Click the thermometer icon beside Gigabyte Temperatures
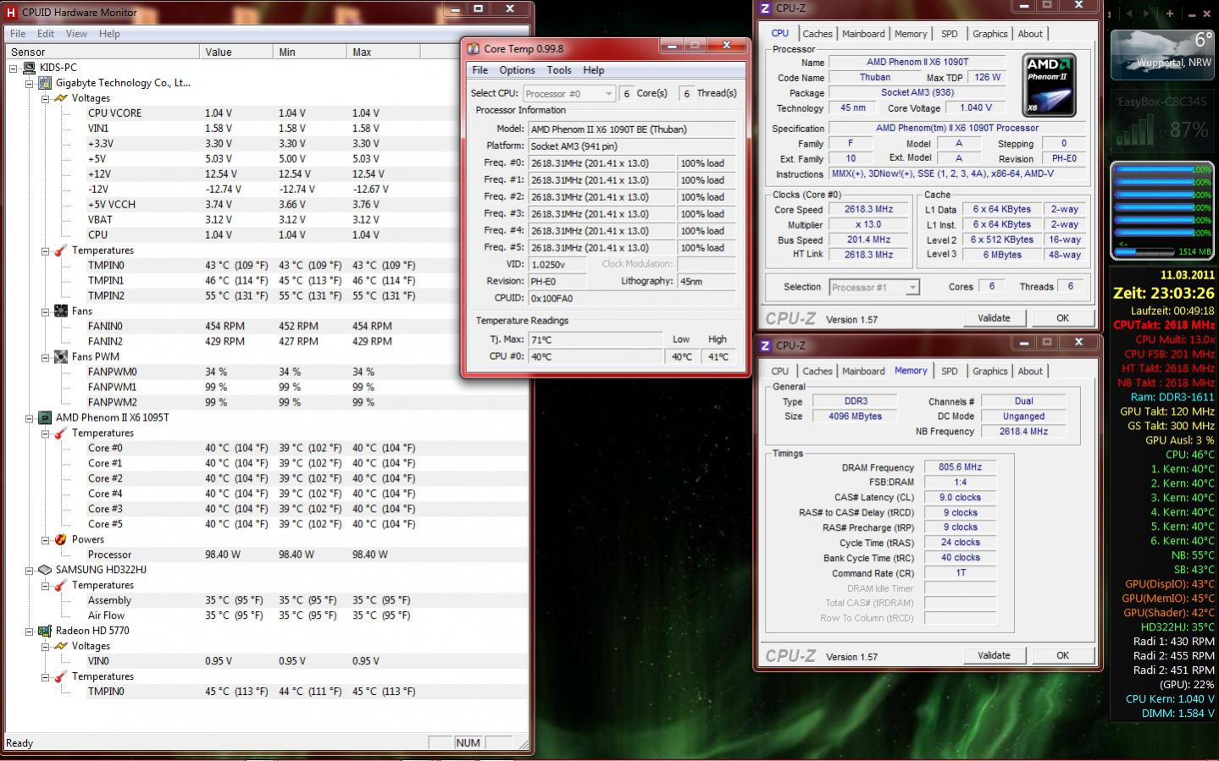The height and width of the screenshot is (761, 1219). point(61,251)
